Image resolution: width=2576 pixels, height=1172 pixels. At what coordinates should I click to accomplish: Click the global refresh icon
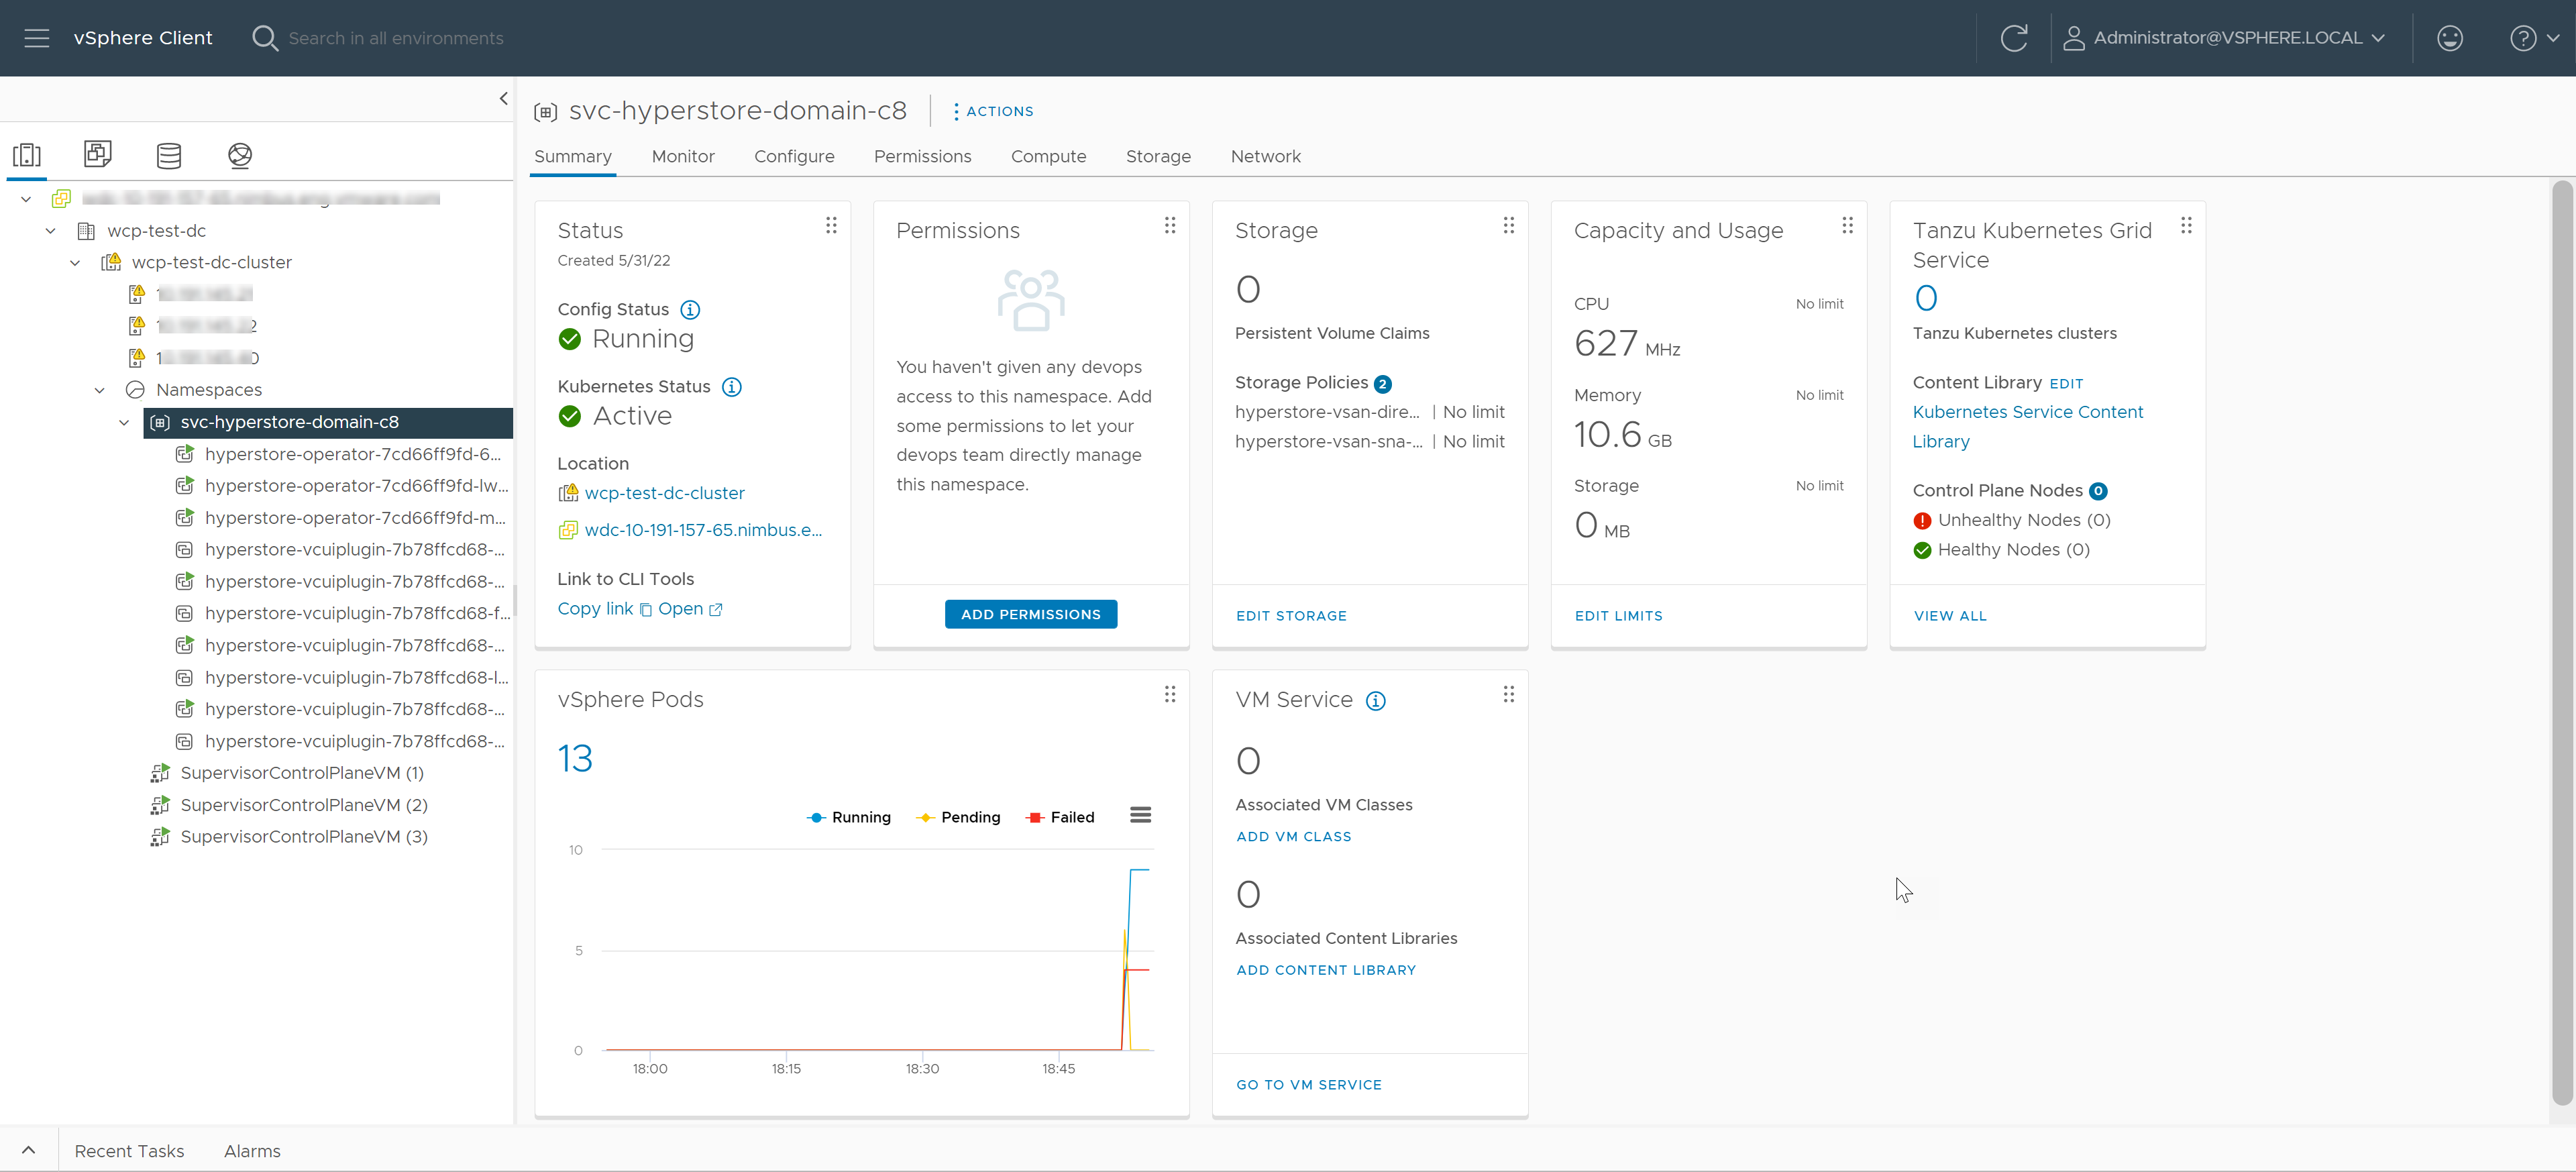click(x=2013, y=38)
